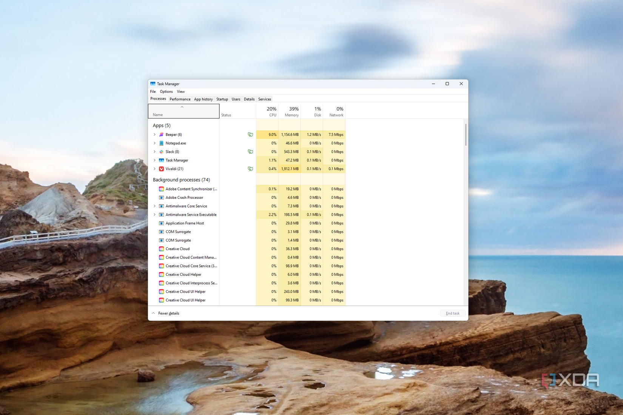The width and height of the screenshot is (623, 415).
Task: Click the Creative Cloud process icon
Action: click(x=161, y=249)
